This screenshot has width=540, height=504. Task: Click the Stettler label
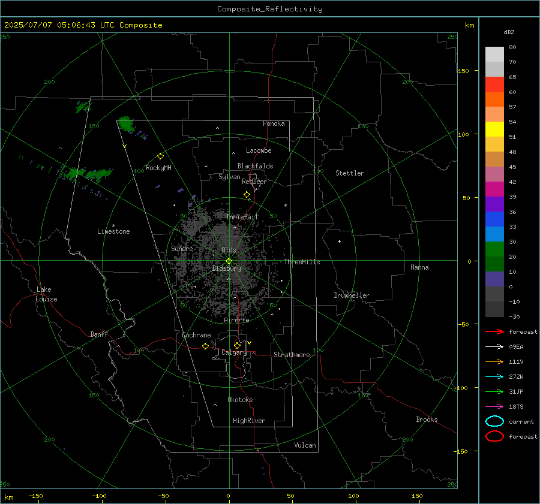(x=350, y=173)
